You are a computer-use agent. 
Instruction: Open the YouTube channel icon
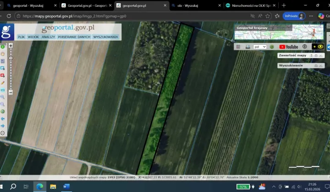289,47
